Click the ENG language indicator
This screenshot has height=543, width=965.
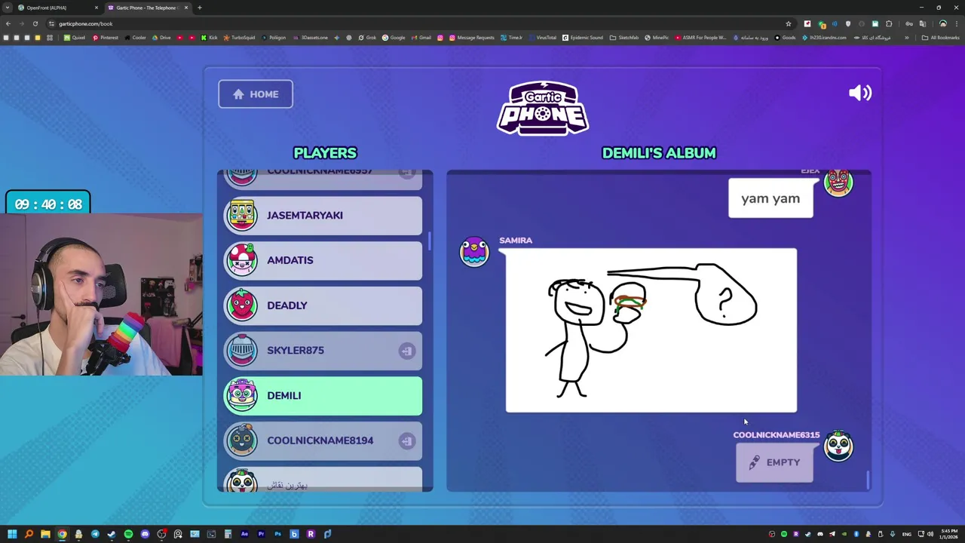point(907,534)
